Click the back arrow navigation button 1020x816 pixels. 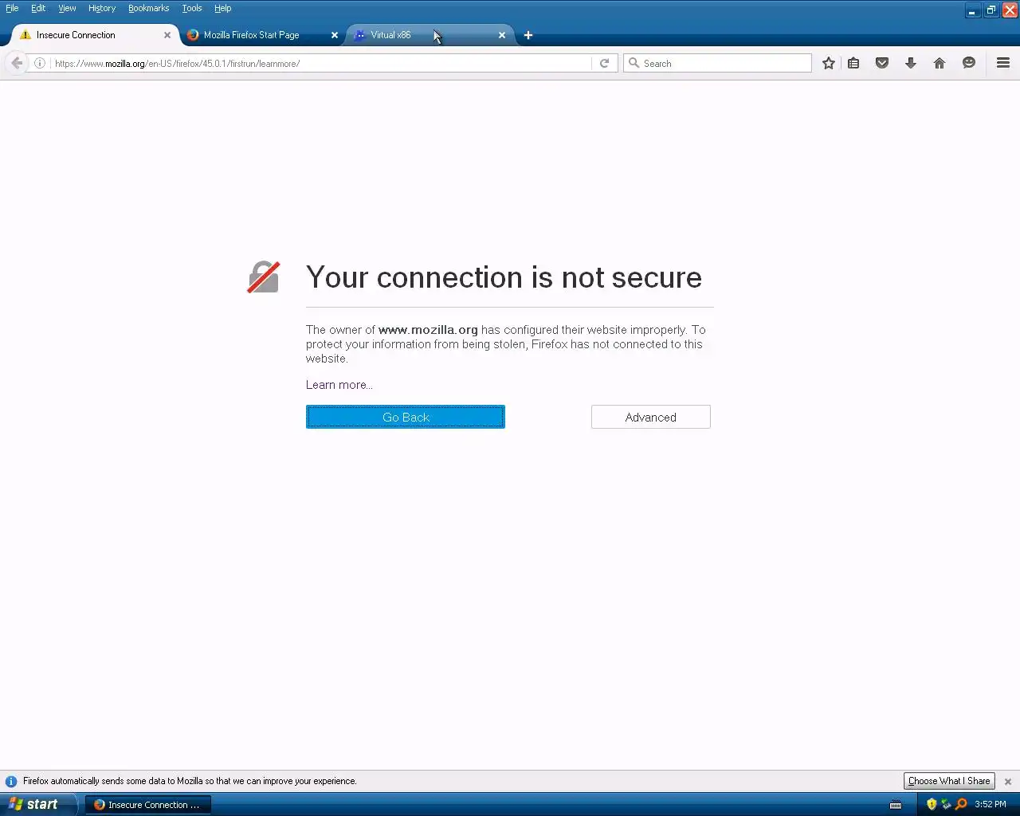(x=17, y=63)
